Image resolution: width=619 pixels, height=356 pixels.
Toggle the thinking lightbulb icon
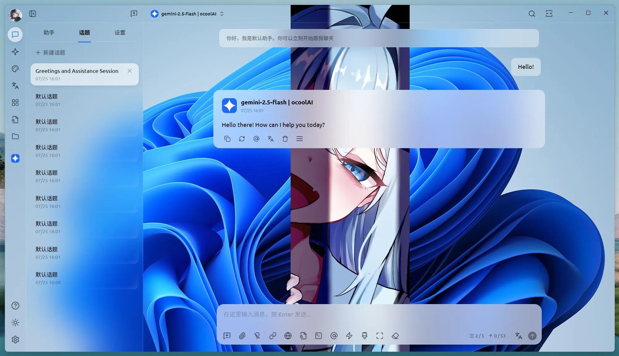257,336
